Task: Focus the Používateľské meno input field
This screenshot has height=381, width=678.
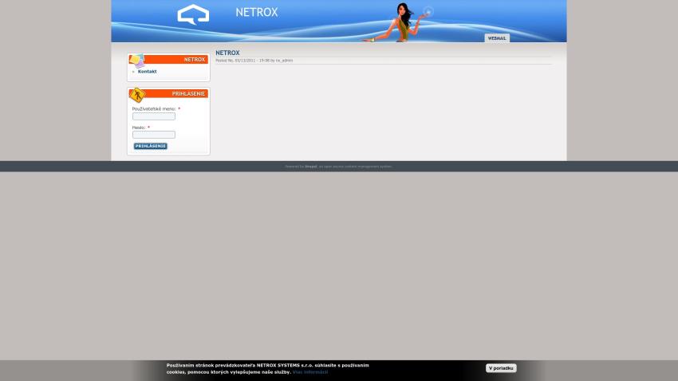Action: pyautogui.click(x=154, y=116)
